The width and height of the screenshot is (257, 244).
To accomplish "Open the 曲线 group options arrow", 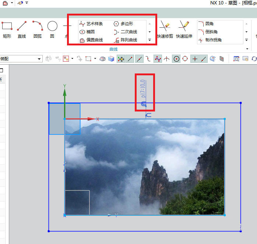I will pos(247,49).
